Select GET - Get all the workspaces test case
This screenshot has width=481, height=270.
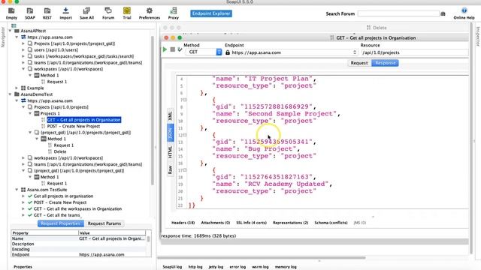click(77, 208)
